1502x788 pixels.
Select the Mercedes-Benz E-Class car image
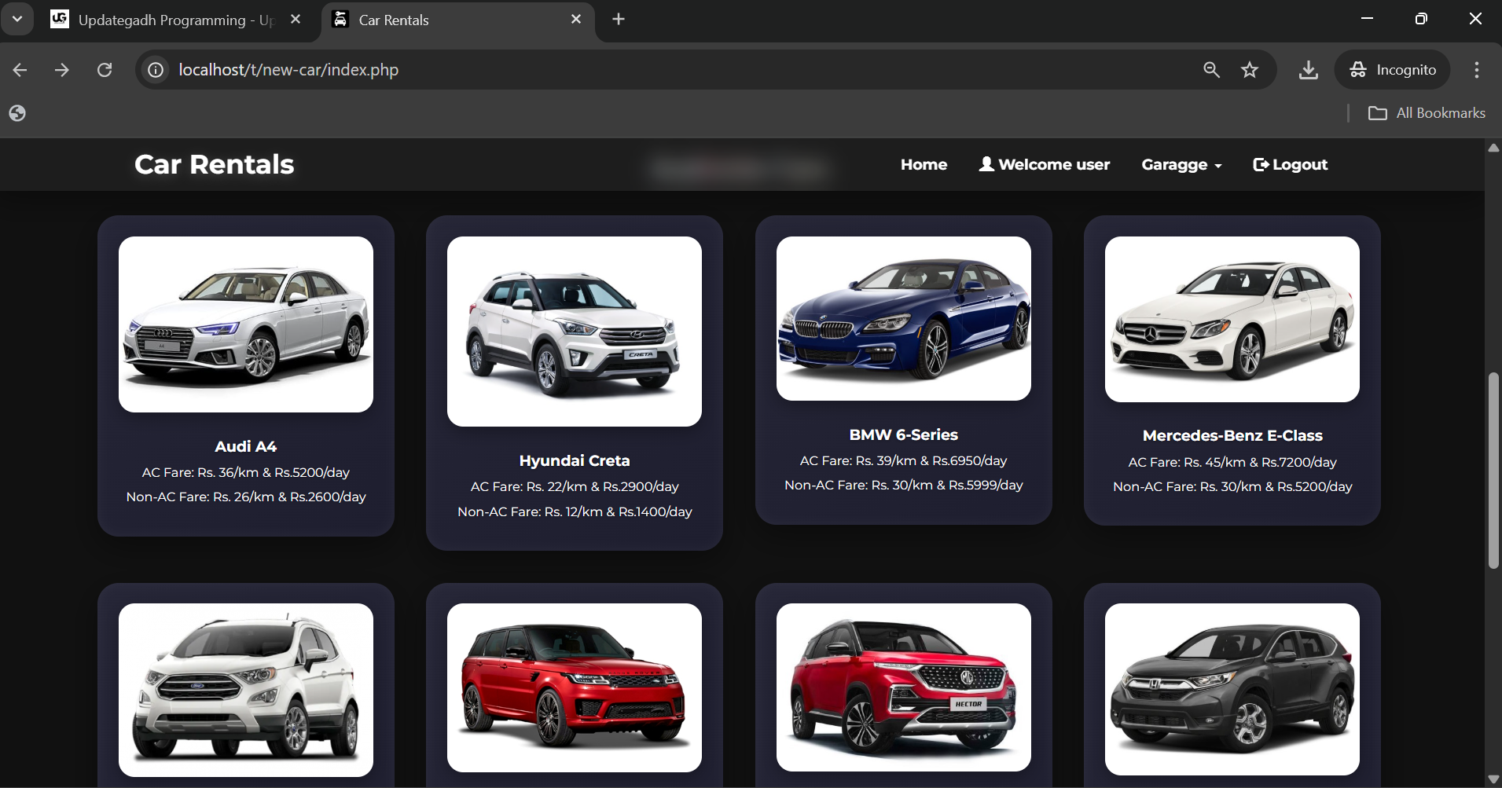click(1232, 319)
